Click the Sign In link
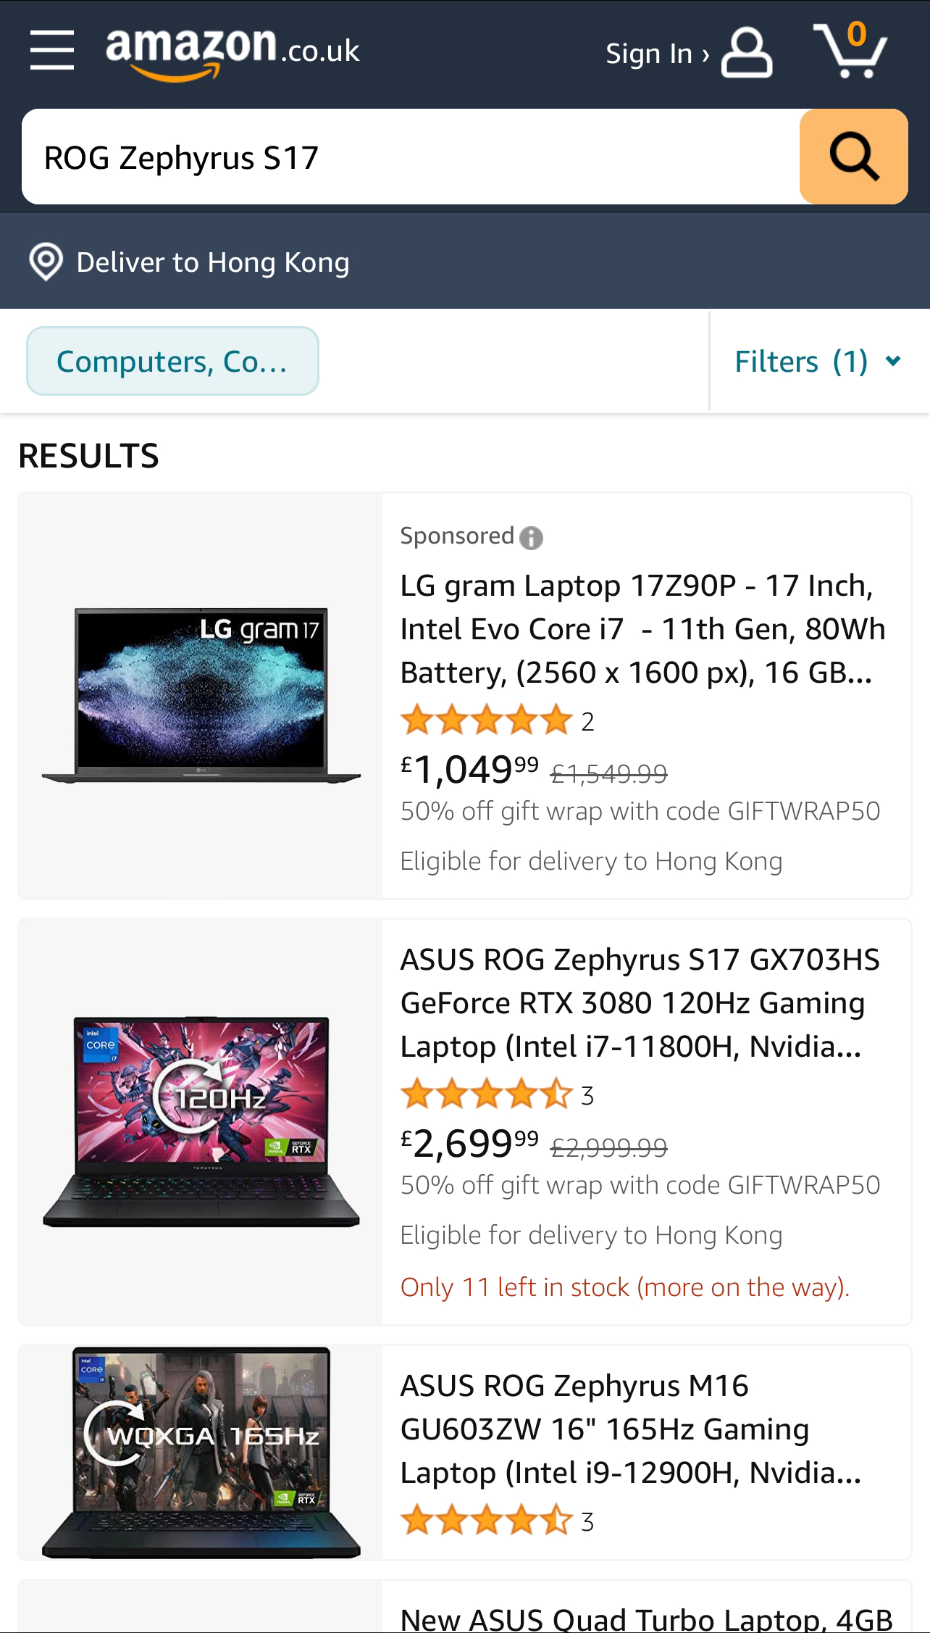Image resolution: width=930 pixels, height=1633 pixels. click(657, 54)
